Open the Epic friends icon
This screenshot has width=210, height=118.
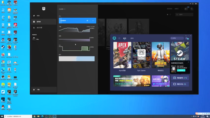[186, 9]
